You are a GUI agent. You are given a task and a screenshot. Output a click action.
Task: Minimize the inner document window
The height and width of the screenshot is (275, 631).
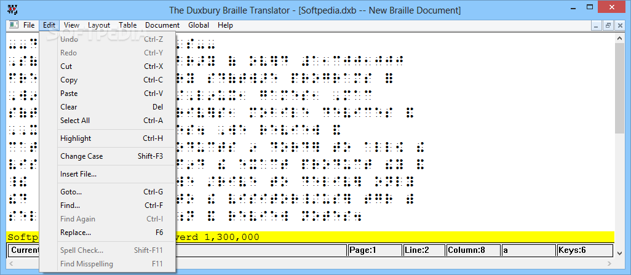pyautogui.click(x=597, y=25)
